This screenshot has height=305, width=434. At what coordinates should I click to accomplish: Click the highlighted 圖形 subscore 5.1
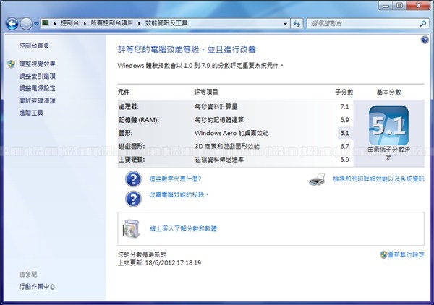(x=344, y=133)
